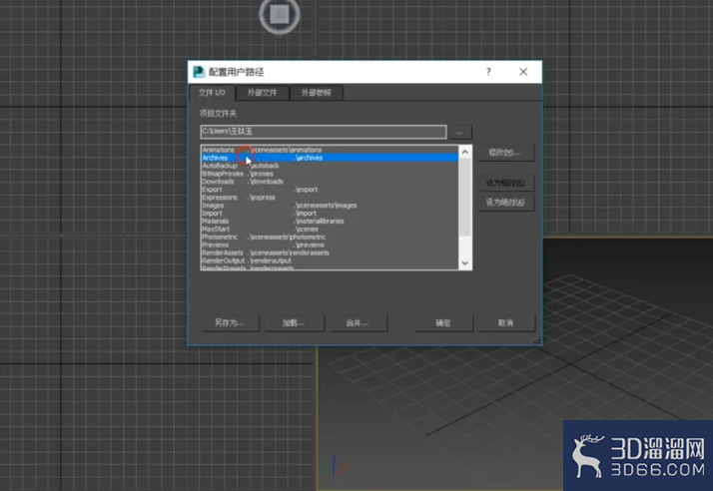Click the 另存为... button
713x491 pixels.
tap(230, 322)
